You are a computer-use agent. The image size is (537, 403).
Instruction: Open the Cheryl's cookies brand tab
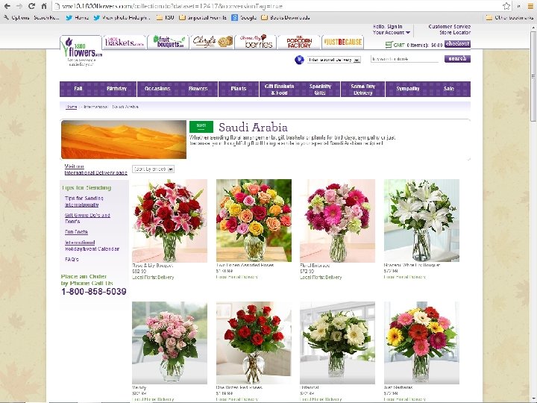point(213,42)
